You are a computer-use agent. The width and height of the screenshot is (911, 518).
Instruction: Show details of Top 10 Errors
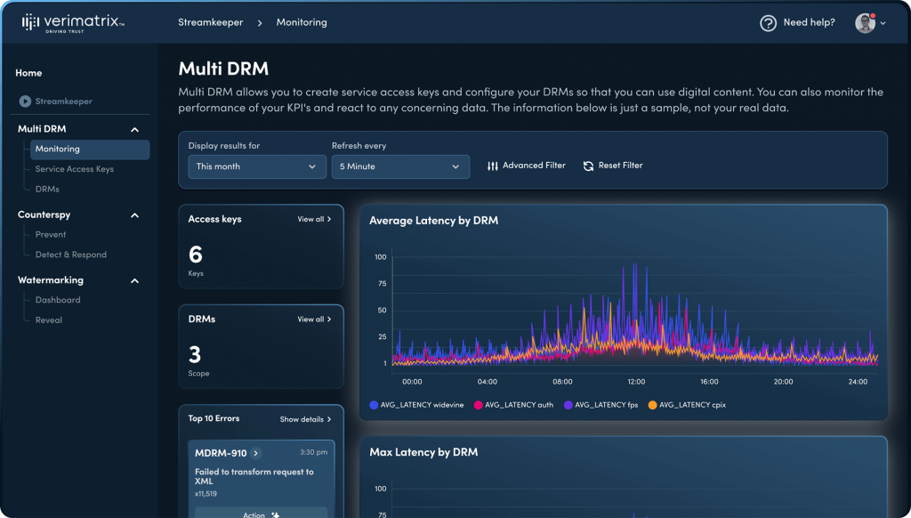click(306, 419)
